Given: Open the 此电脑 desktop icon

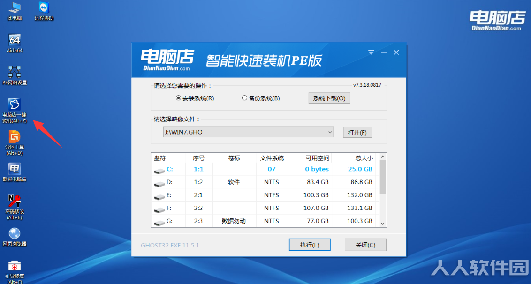Looking at the screenshot, I should point(15,11).
